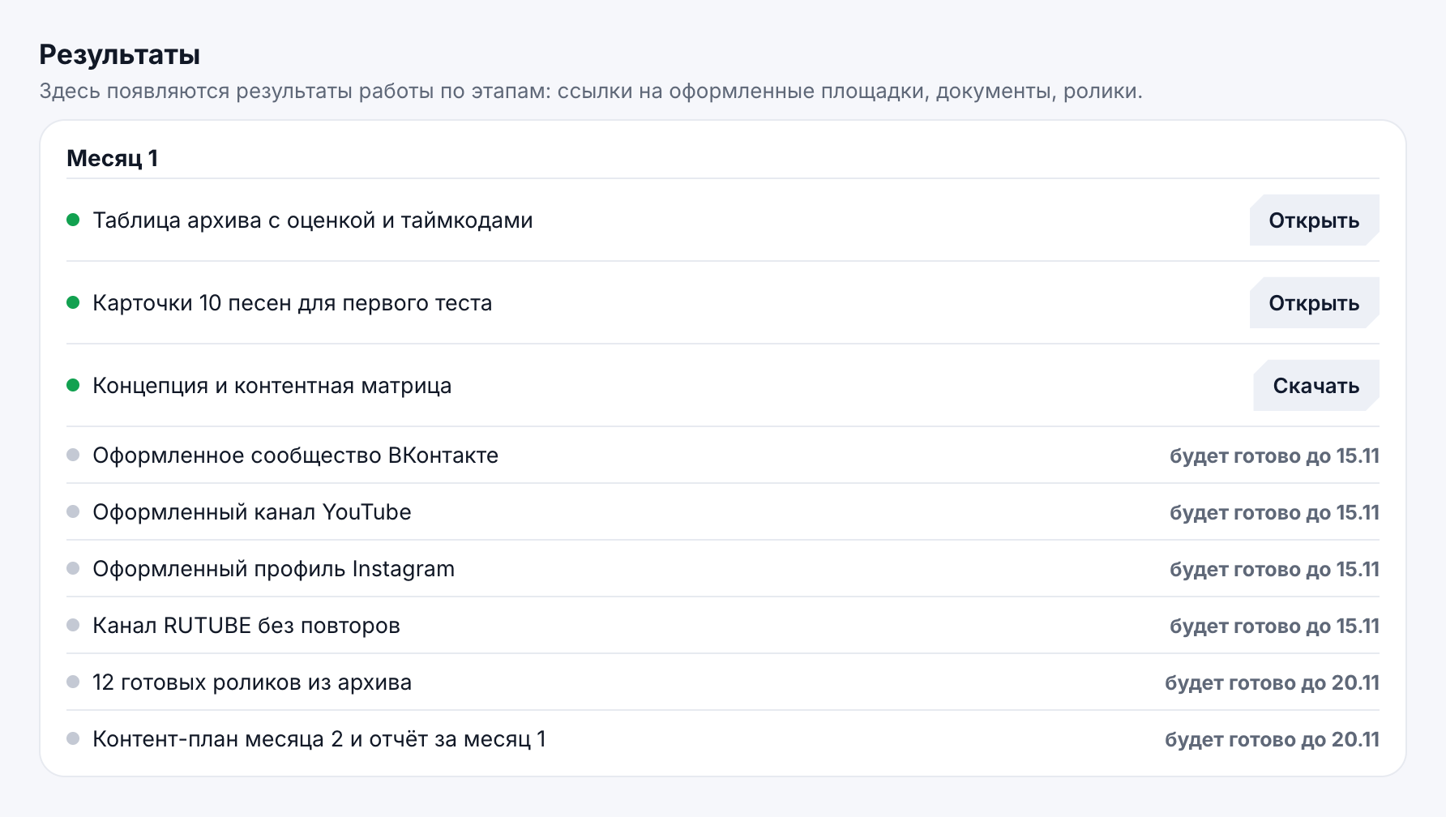Click the 15.11 deadline for YouTube channel

[x=1274, y=512]
